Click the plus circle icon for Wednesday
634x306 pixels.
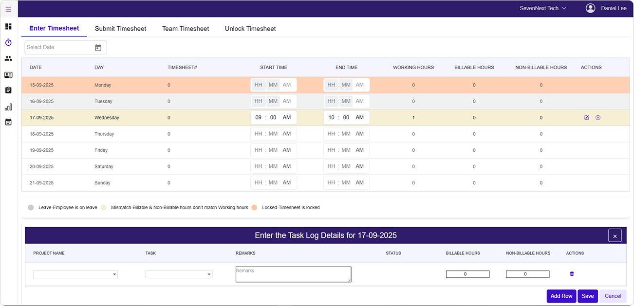[598, 118]
